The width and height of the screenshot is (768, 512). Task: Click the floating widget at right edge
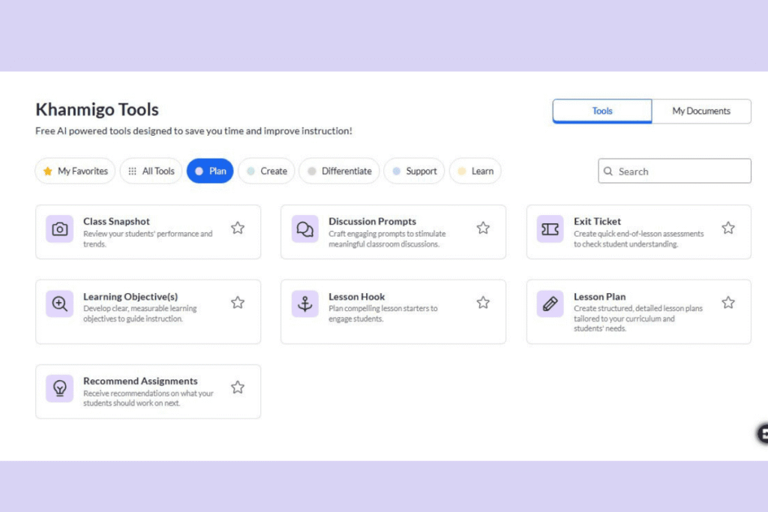point(762,433)
